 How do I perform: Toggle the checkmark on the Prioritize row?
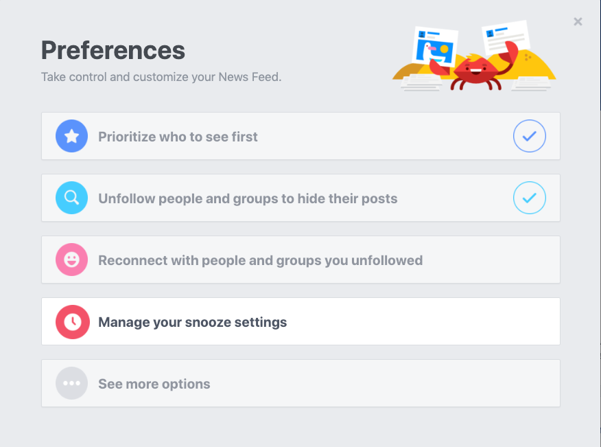pyautogui.click(x=530, y=136)
